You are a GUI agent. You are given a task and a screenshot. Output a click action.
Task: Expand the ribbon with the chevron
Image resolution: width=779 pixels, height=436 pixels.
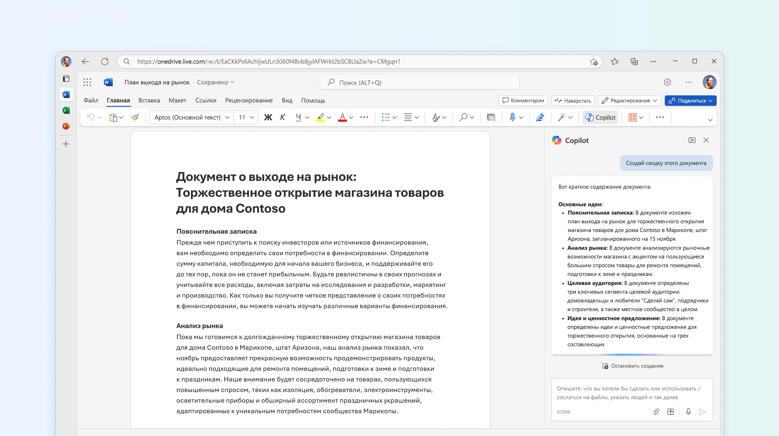[x=710, y=120]
